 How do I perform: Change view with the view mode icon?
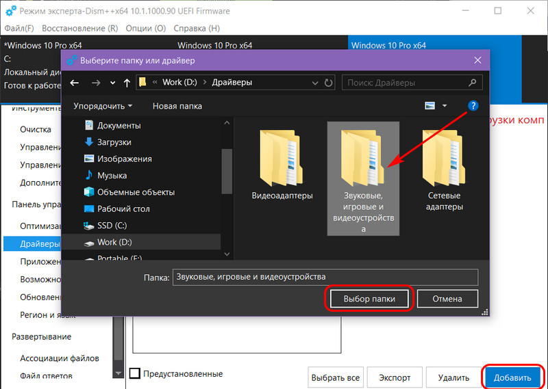(430, 106)
